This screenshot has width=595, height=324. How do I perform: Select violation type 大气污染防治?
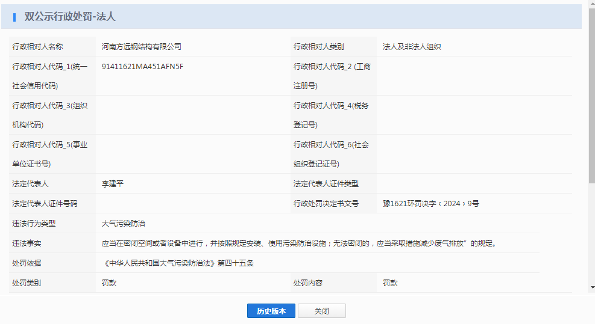(x=124, y=224)
